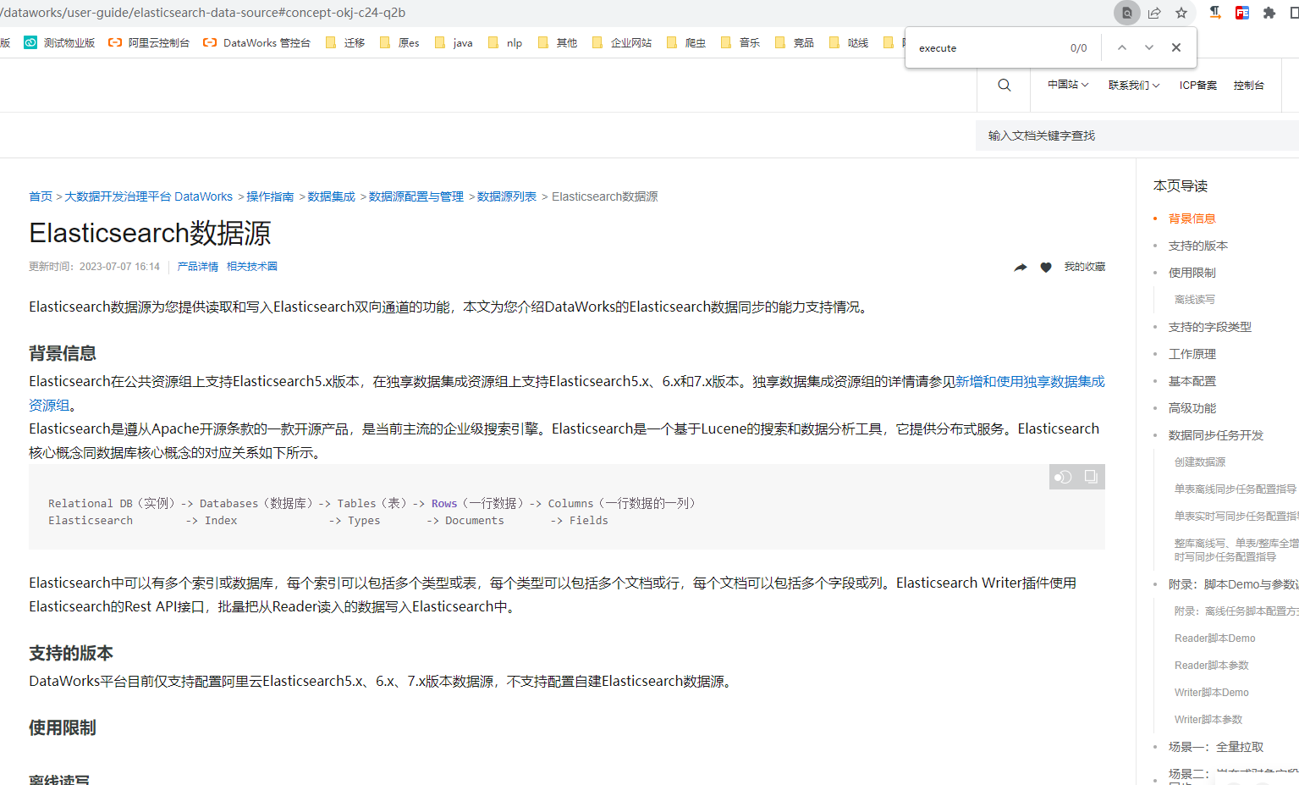Jump to 支持的版本 in page guide
Image resolution: width=1299 pixels, height=785 pixels.
(x=1198, y=246)
